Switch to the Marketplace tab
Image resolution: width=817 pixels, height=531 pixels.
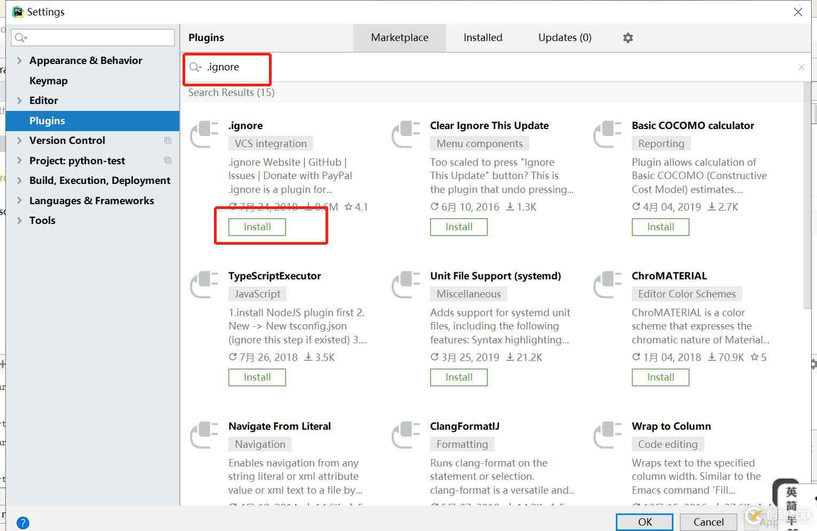[x=400, y=38]
